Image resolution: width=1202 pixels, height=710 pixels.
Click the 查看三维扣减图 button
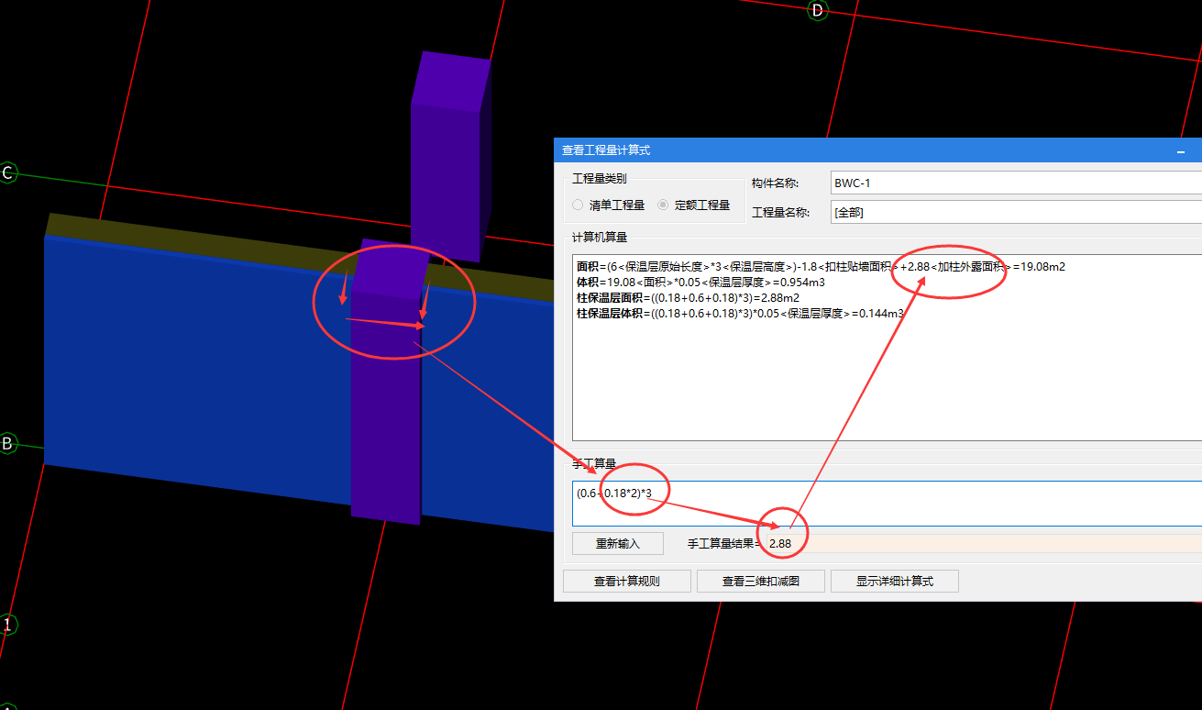[761, 581]
